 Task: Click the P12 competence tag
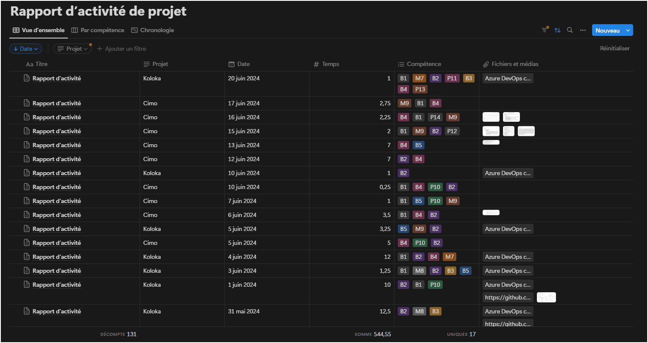point(452,131)
